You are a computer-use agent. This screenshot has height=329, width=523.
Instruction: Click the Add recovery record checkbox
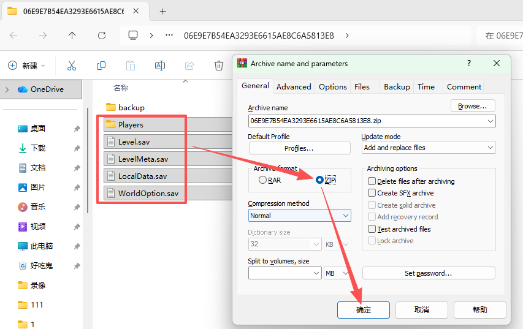(372, 217)
